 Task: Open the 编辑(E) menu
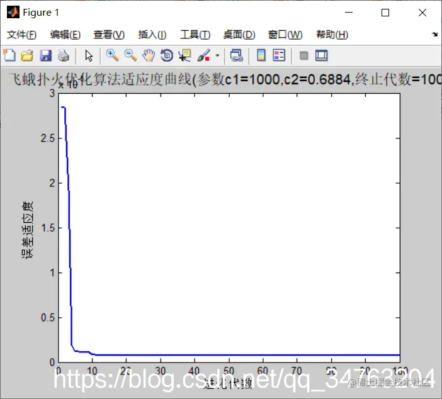(65, 35)
